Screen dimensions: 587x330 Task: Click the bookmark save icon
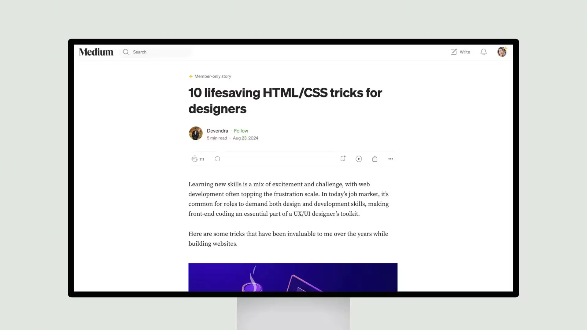343,158
